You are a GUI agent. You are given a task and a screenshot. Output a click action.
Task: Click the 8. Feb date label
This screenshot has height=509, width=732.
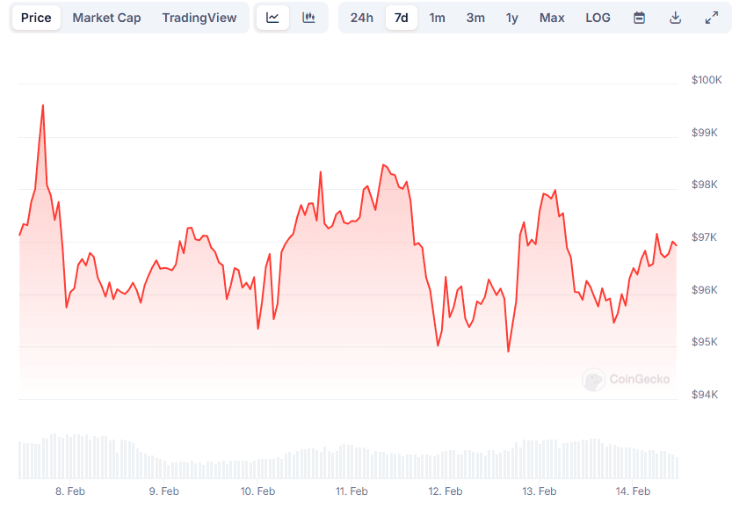click(70, 491)
